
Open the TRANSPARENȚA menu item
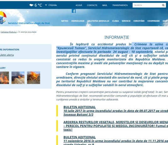click(x=120, y=5)
